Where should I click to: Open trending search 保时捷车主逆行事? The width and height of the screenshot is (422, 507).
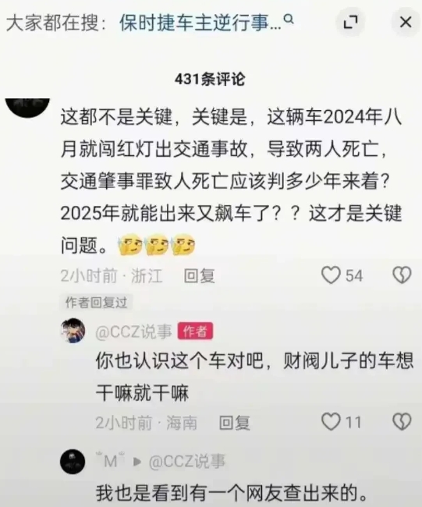(200, 23)
